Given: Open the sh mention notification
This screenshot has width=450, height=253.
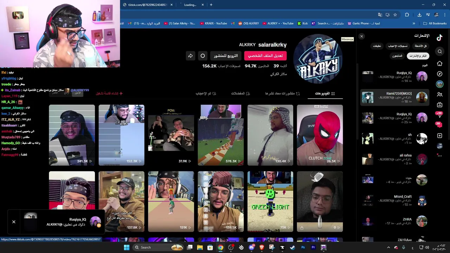Looking at the screenshot, I should [395, 138].
